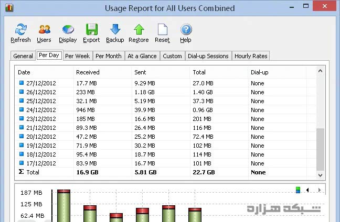Click the blue marker icon for 24/12/2012
340x222 pixels.
pos(21,109)
